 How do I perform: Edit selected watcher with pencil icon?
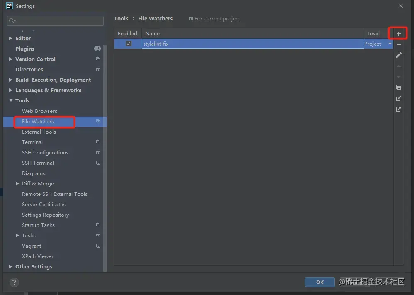click(x=399, y=55)
